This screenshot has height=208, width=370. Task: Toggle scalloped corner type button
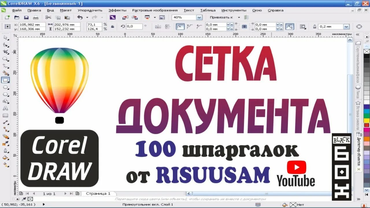tap(190, 27)
